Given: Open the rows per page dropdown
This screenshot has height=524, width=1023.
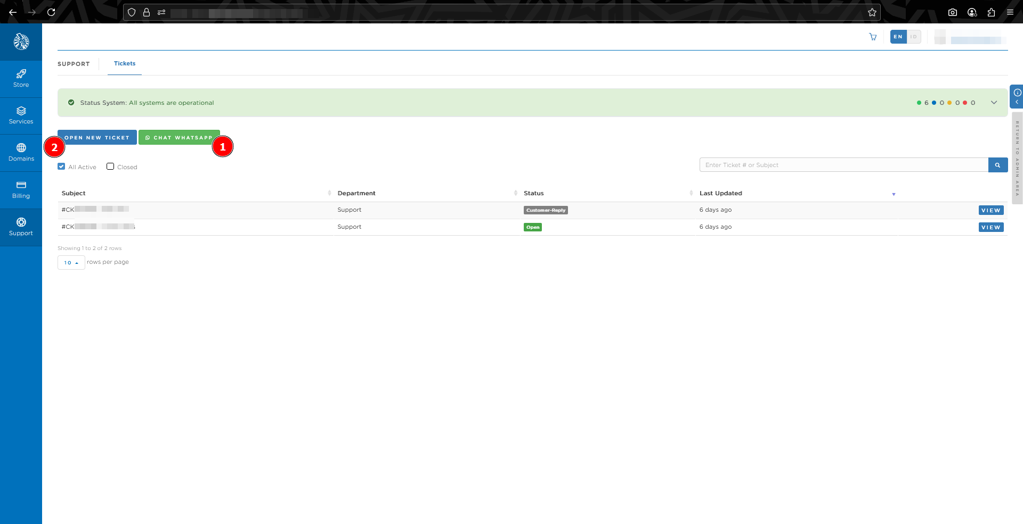Looking at the screenshot, I should (71, 263).
